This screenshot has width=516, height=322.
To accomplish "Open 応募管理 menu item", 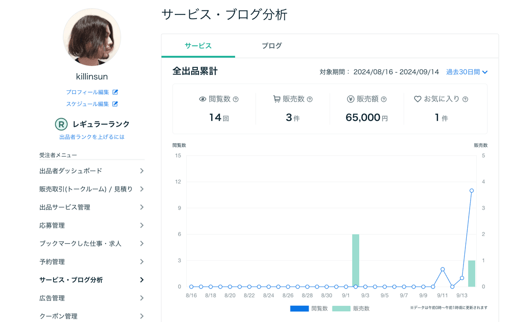I will click(92, 225).
